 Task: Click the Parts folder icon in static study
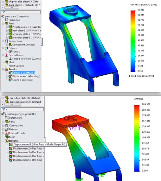[x=7, y=23]
